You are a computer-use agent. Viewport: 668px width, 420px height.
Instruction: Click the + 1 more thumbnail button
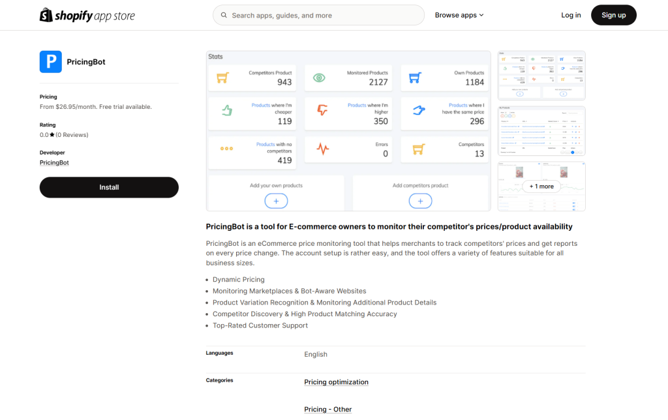(541, 187)
